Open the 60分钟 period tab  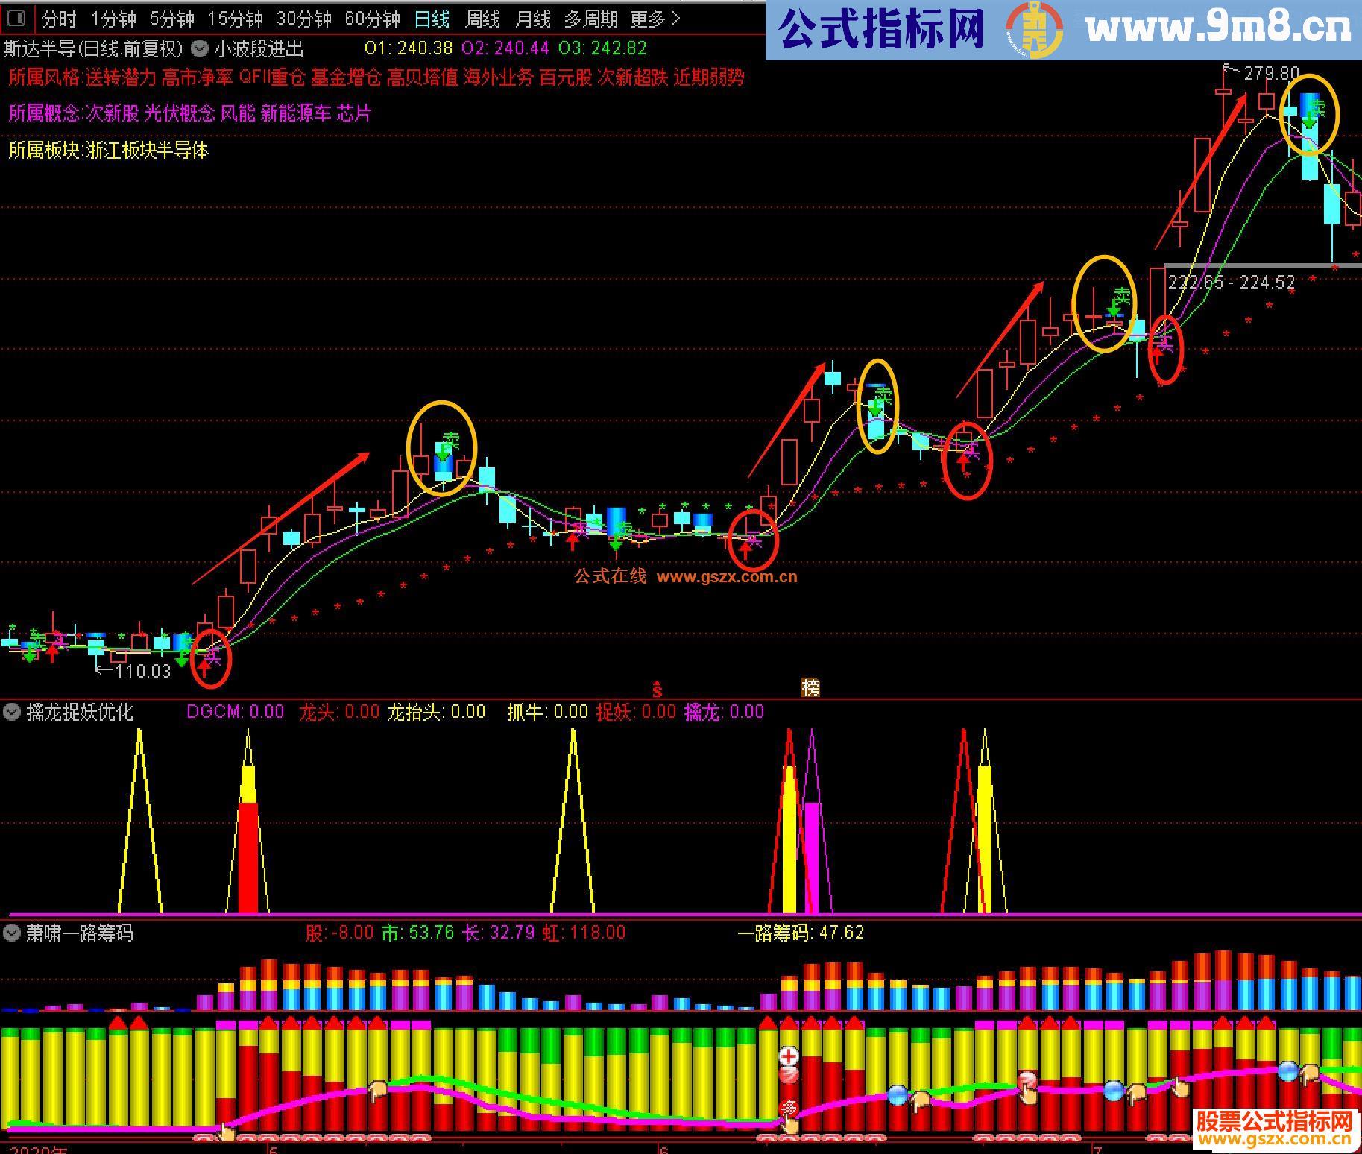pos(372,19)
